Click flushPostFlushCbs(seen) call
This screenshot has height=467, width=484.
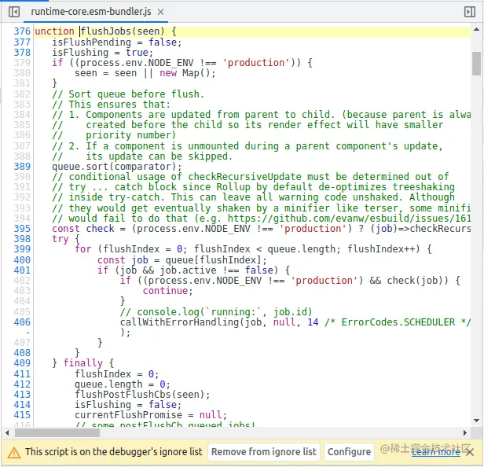[x=142, y=395]
